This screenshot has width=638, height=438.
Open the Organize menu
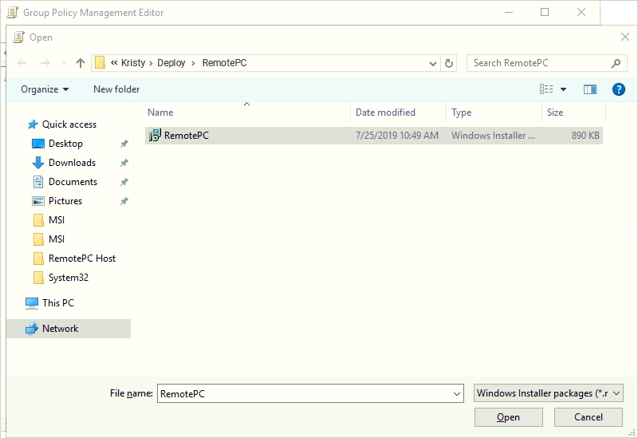tap(45, 89)
